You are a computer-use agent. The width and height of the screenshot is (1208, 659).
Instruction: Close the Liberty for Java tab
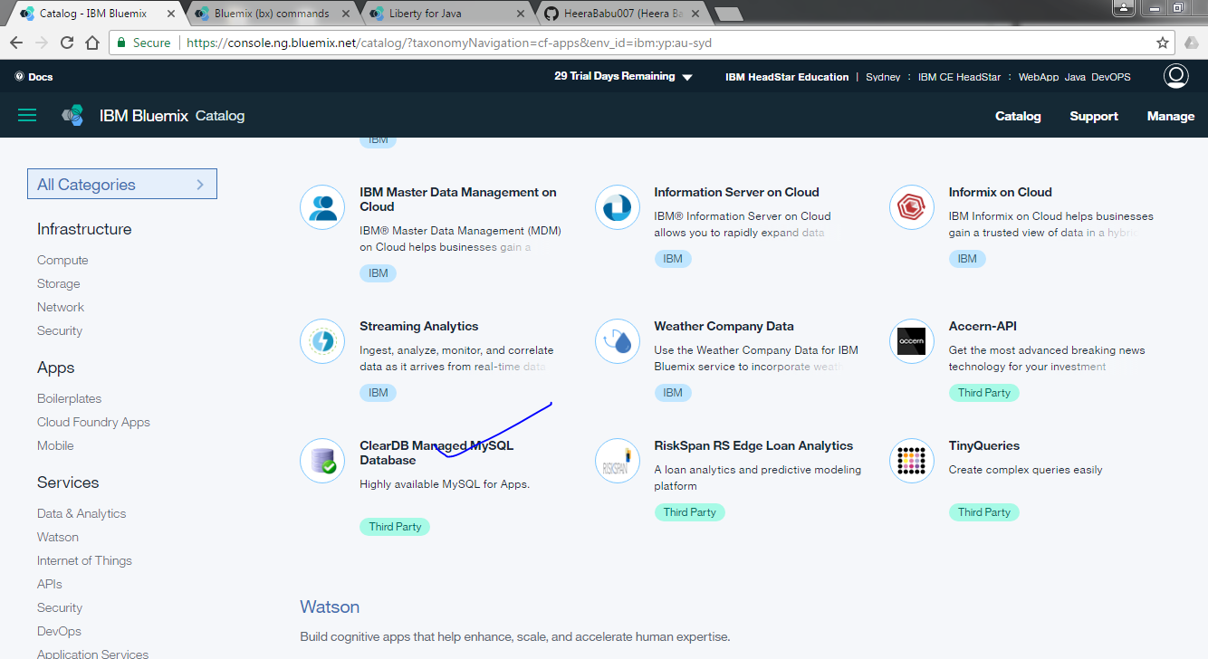point(521,14)
